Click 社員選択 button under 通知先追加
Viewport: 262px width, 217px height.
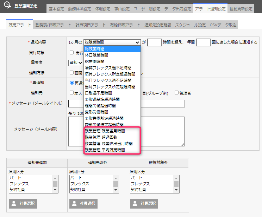pos(23,204)
